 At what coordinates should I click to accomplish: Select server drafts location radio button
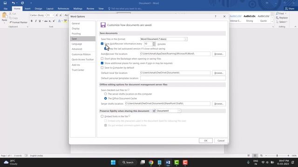(x=106, y=94)
